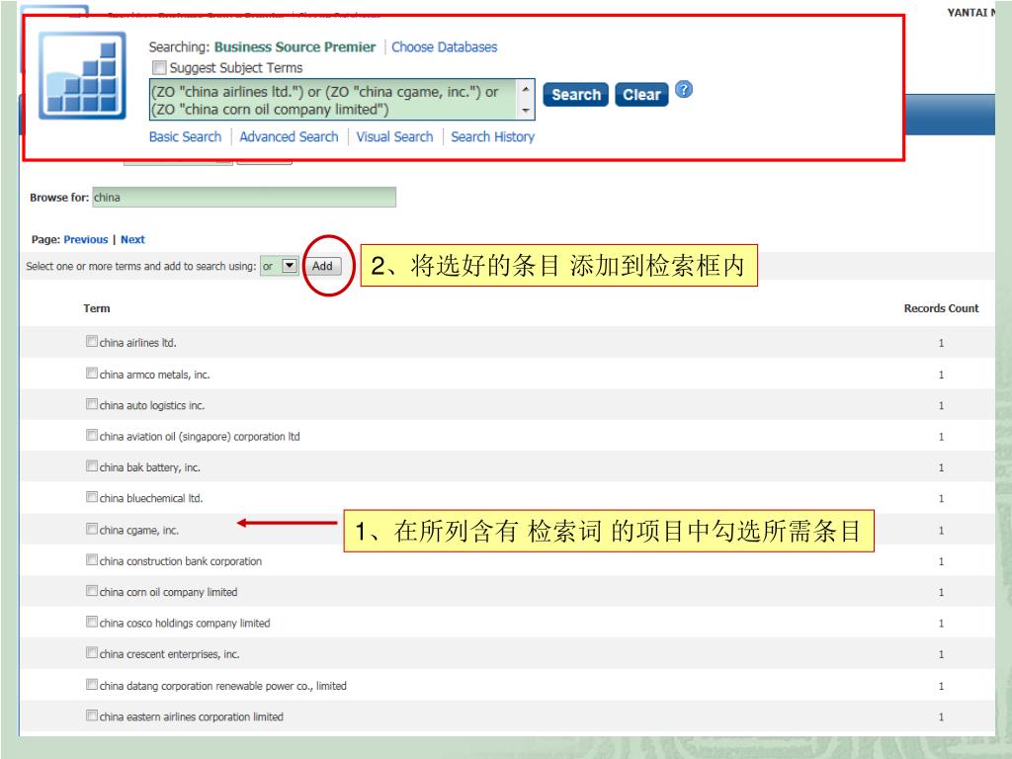Click term 'china datang corporation renewable power co., limited'
This screenshot has height=759, width=1012.
coord(223,686)
